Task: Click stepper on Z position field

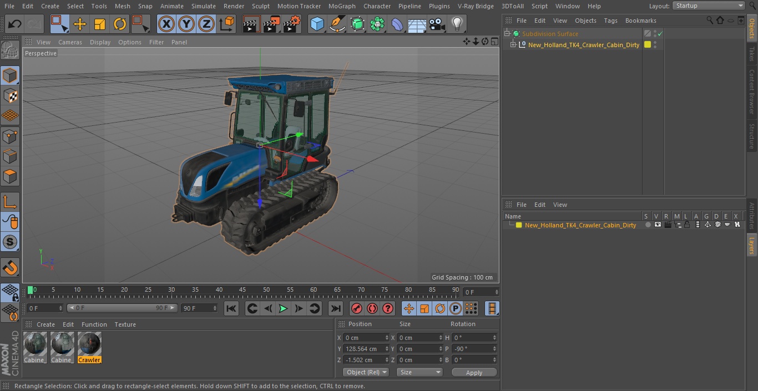Action: tap(387, 360)
